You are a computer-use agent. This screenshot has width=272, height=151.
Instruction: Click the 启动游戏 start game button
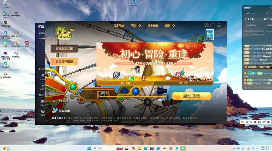[x=192, y=96]
